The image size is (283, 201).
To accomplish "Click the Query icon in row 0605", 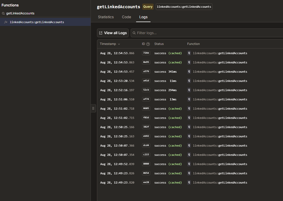I will click(189, 108).
